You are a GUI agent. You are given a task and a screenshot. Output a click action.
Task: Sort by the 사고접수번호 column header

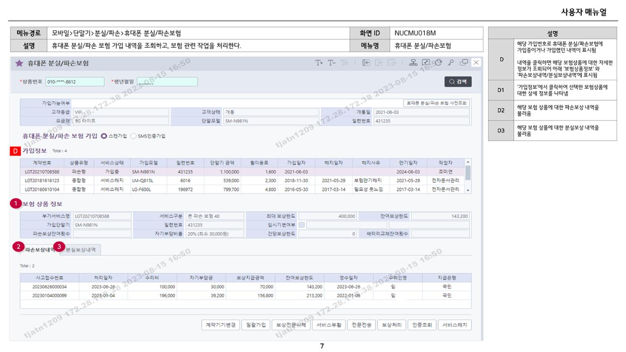pyautogui.click(x=49, y=278)
